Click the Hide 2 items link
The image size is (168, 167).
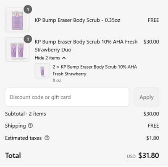click(50, 58)
